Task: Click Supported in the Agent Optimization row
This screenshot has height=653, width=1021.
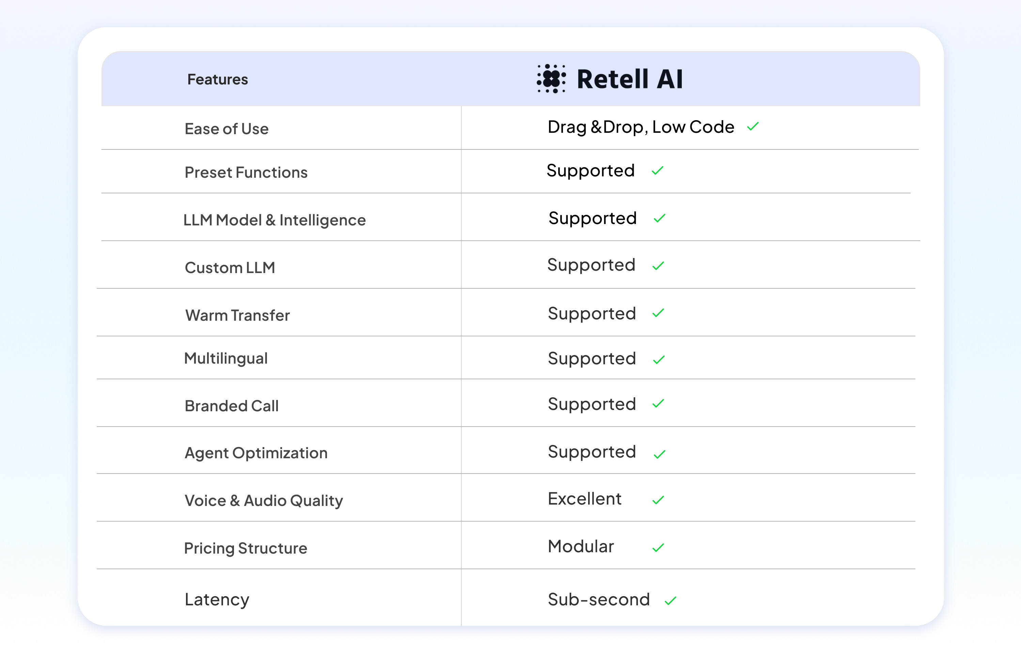Action: click(592, 452)
